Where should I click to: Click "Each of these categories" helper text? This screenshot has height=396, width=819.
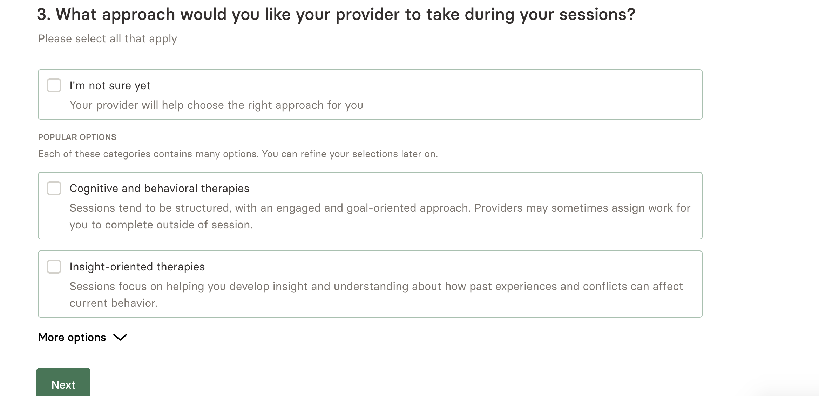pyautogui.click(x=238, y=154)
